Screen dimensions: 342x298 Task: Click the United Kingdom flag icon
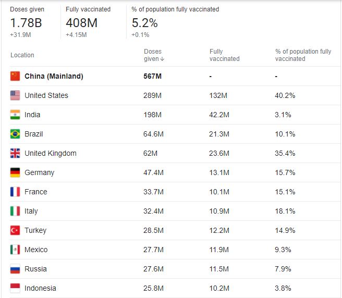pyautogui.click(x=15, y=153)
